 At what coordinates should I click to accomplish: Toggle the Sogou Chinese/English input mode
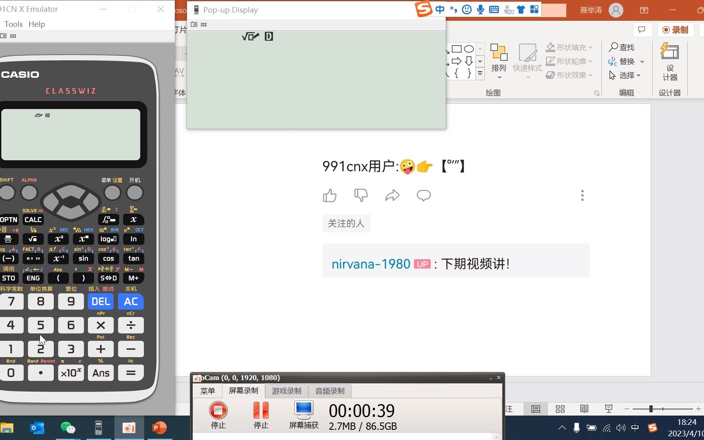click(440, 9)
